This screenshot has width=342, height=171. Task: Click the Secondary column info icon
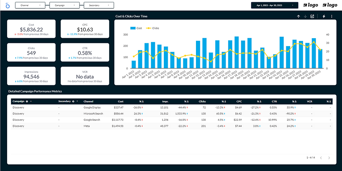pyautogui.click(x=73, y=101)
